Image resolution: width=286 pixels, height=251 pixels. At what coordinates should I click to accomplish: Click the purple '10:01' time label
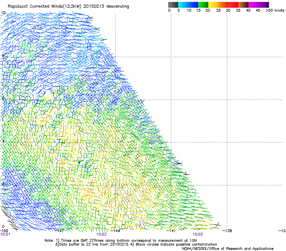click(x=5, y=234)
